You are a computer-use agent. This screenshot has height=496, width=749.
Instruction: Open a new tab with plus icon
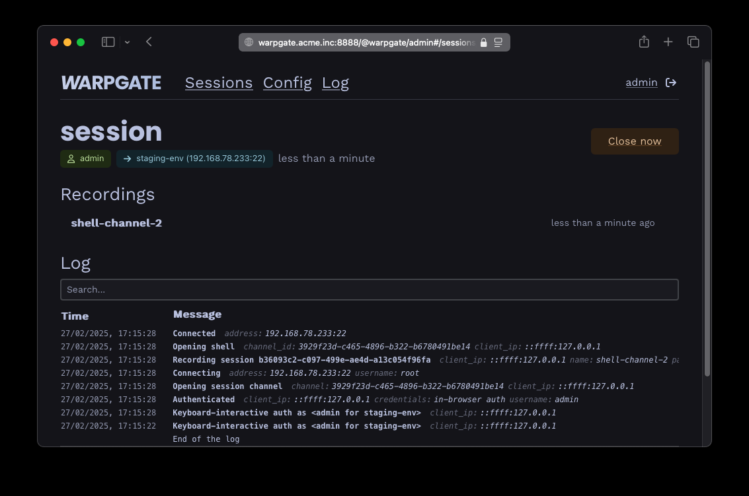click(668, 42)
